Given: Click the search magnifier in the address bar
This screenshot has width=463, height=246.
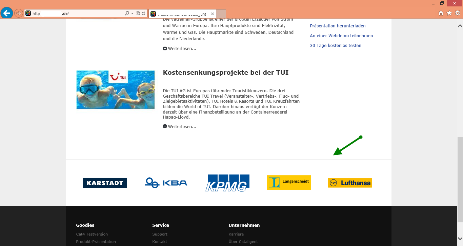Looking at the screenshot, I should tap(127, 14).
